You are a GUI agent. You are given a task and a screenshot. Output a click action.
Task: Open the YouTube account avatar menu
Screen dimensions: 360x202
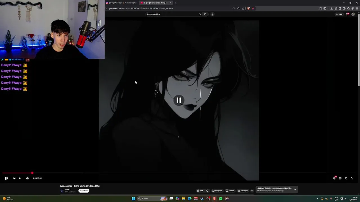coord(353,14)
